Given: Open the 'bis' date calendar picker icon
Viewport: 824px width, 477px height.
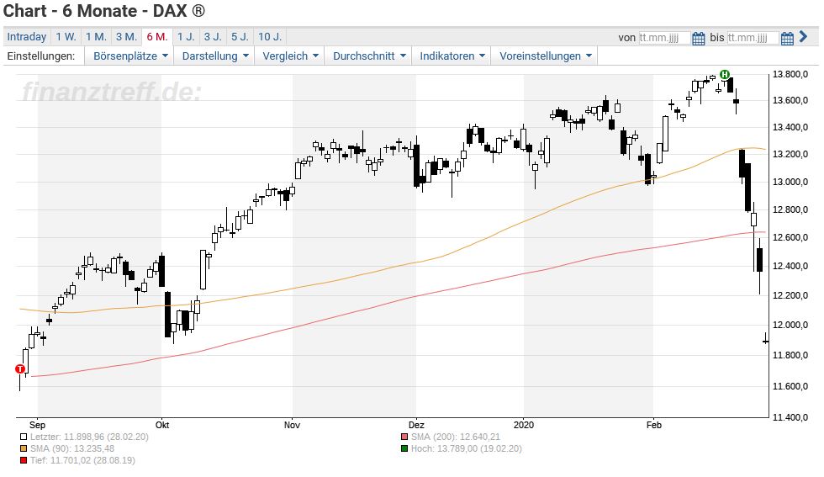Looking at the screenshot, I should (787, 38).
